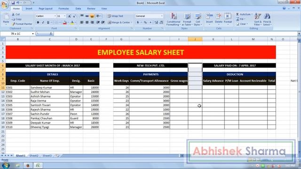The height and width of the screenshot is (169, 301).
Task: Toggle italic formatting
Action: (x=43, y=23)
